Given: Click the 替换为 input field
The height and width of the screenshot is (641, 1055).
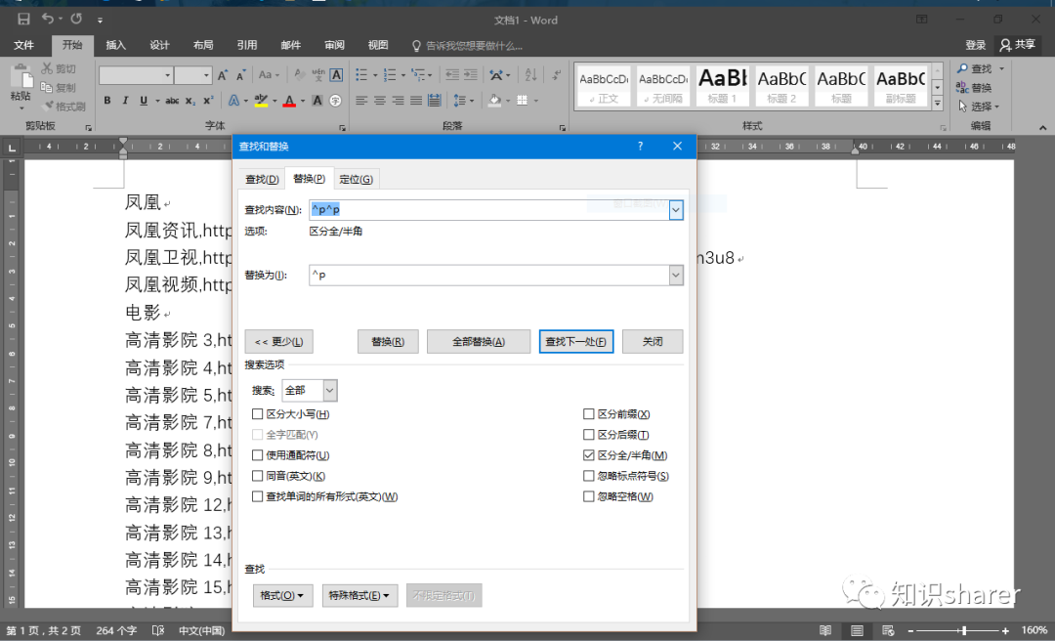Looking at the screenshot, I should click(489, 276).
